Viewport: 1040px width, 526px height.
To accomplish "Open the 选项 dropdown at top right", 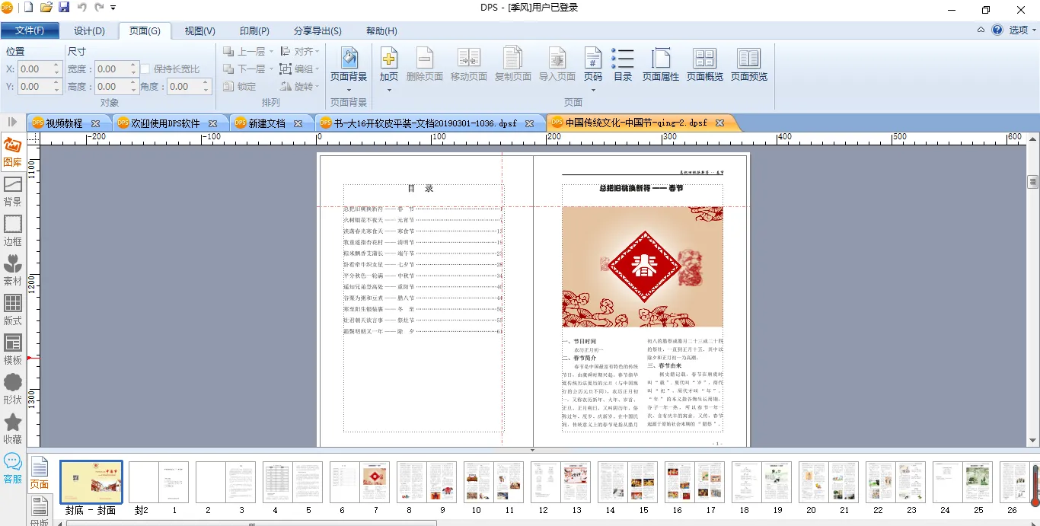I will 1022,30.
